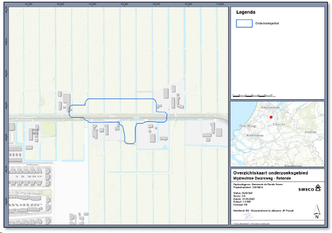Image resolution: width=332 pixels, height=233 pixels.
Task: Click the blue Onderzoeksgebied legend swatch
Action: pos(244,23)
